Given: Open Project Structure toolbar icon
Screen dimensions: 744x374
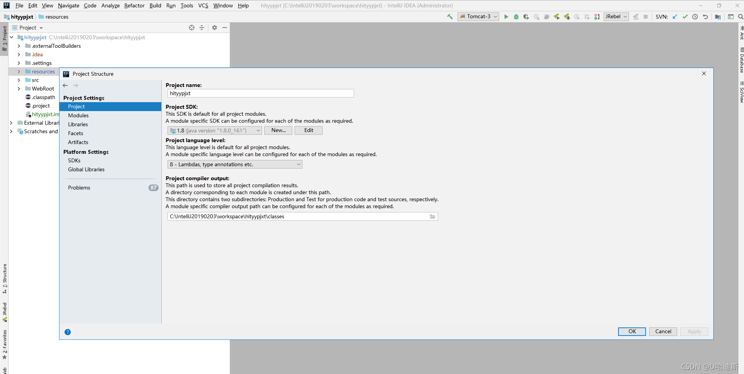Looking at the screenshot, I should [x=718, y=17].
